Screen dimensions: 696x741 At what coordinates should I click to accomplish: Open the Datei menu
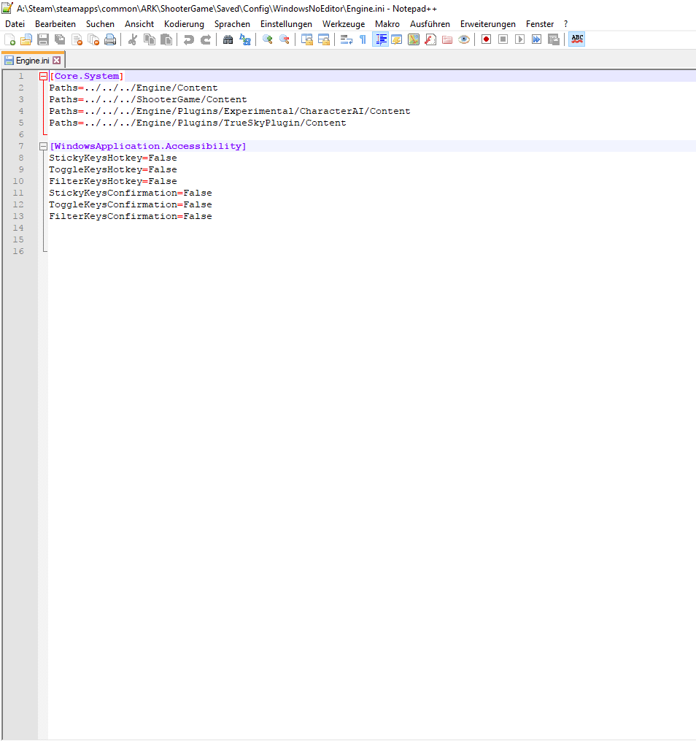(x=15, y=24)
